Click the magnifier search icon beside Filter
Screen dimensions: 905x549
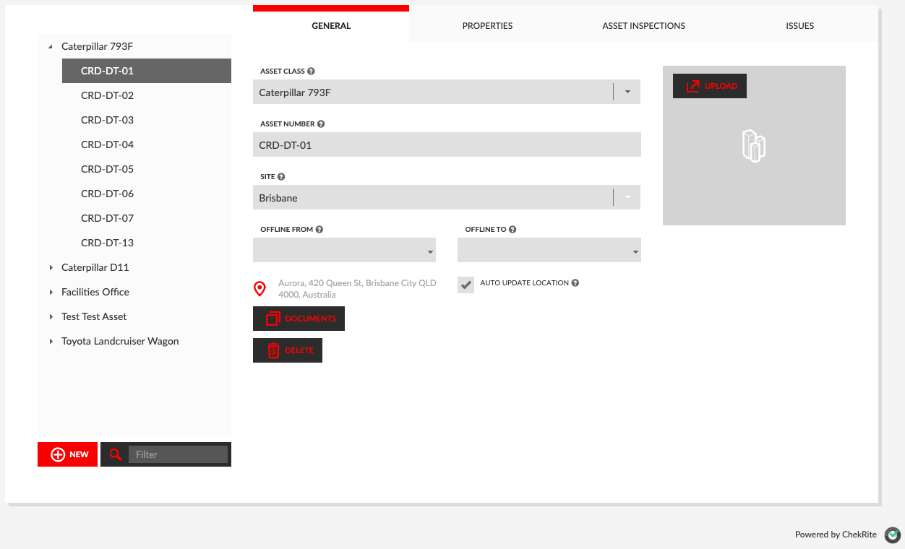tap(115, 454)
